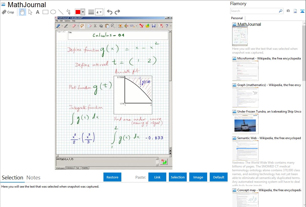Click the blue collapse-to-top triangle icon
The height and width of the screenshot is (207, 306).
tap(302, 11)
